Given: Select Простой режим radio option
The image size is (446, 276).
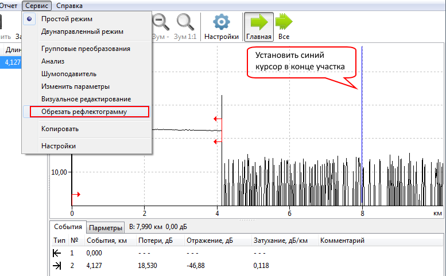Looking at the screenshot, I should (67, 19).
